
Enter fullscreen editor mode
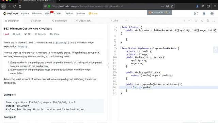pyautogui.click(x=214, y=20)
